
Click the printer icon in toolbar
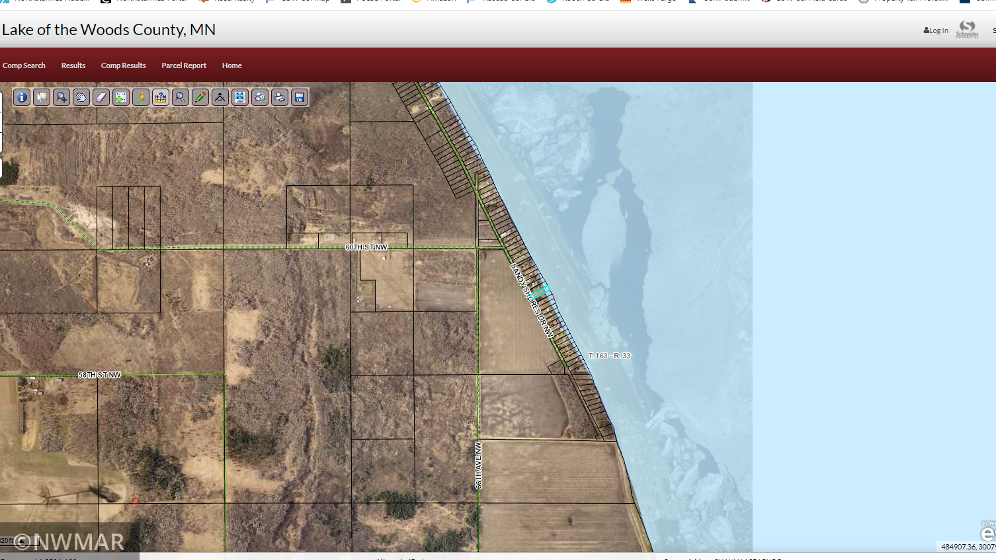coord(280,98)
